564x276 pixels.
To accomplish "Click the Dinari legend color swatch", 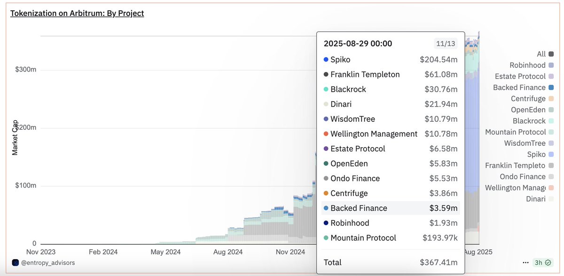I will coord(551,199).
